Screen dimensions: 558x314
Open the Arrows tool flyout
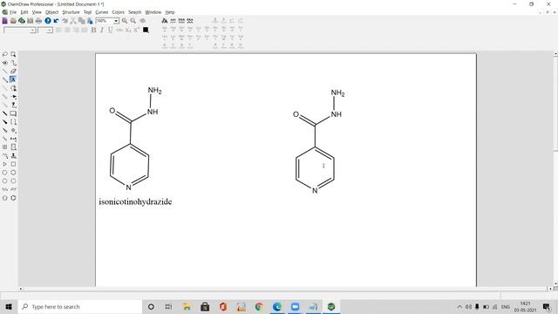click(13, 97)
